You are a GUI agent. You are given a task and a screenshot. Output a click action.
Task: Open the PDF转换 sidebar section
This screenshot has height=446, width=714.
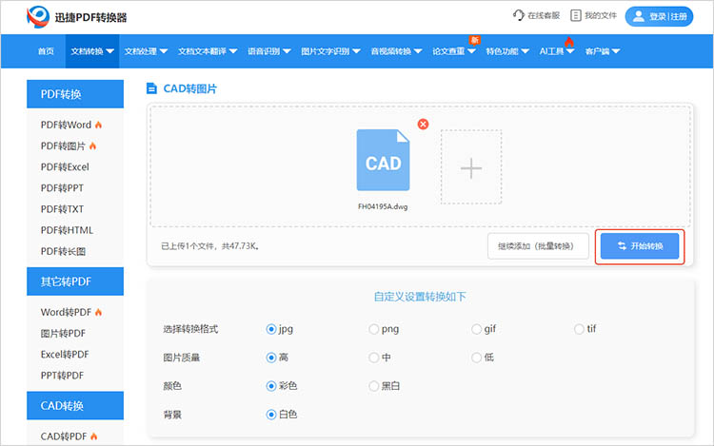(x=75, y=94)
